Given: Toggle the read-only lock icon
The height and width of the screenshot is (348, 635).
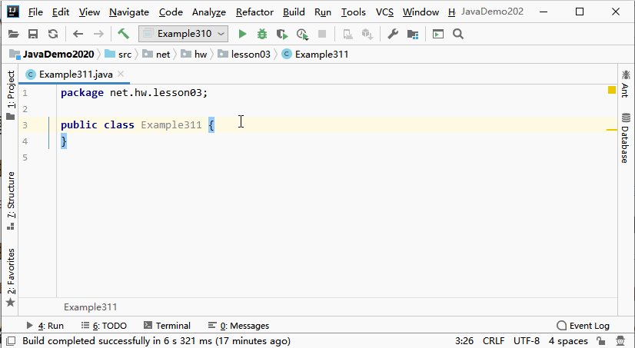Looking at the screenshot, I should click(601, 341).
